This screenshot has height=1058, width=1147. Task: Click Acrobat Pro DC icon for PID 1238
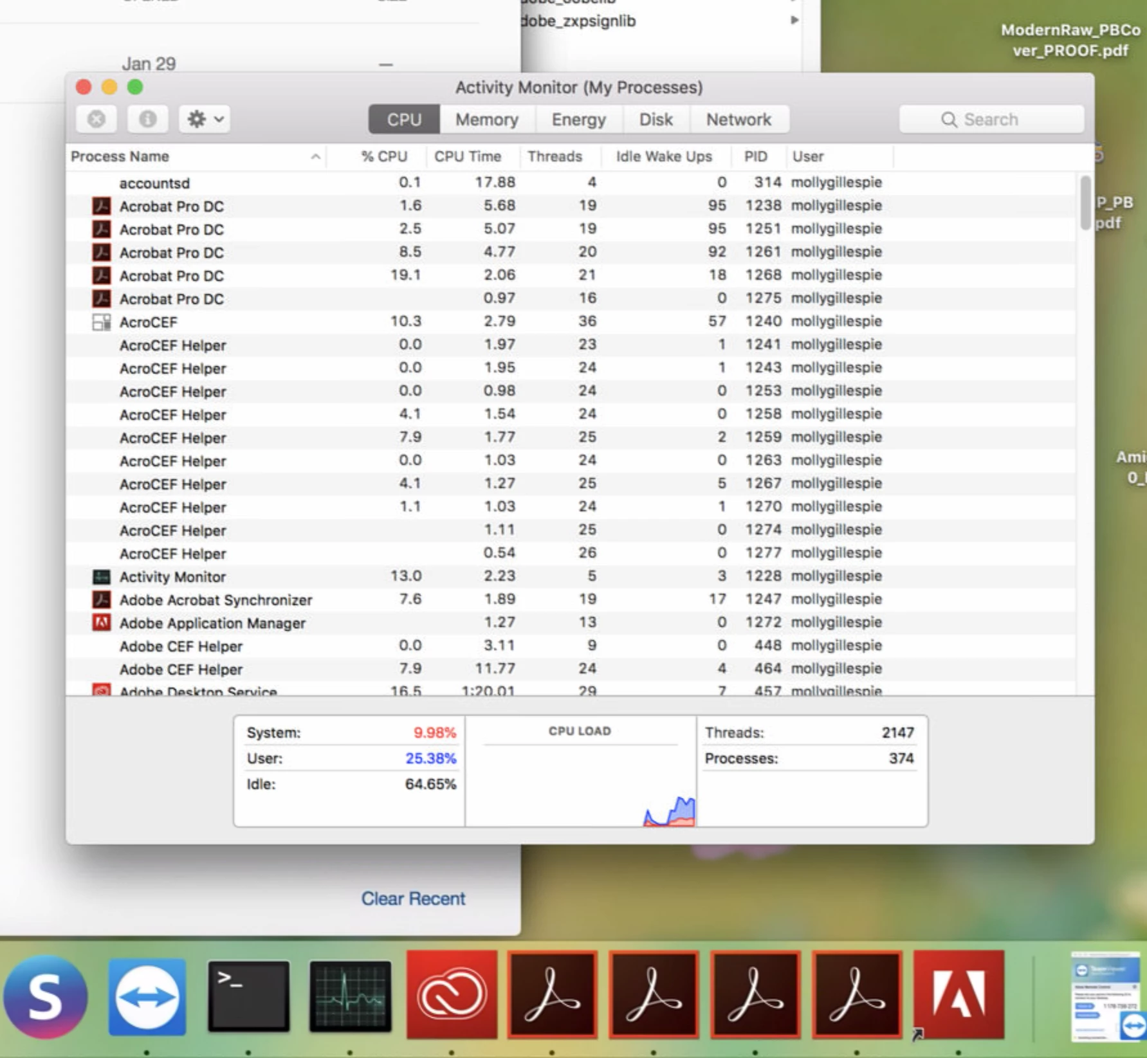point(101,206)
